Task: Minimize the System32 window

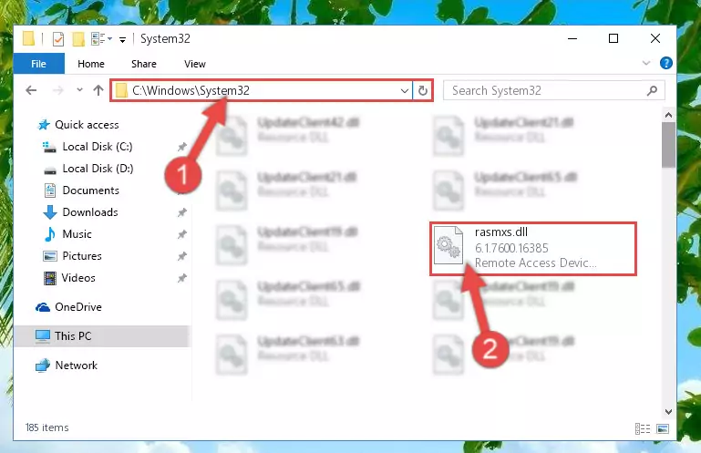Action: coord(572,38)
